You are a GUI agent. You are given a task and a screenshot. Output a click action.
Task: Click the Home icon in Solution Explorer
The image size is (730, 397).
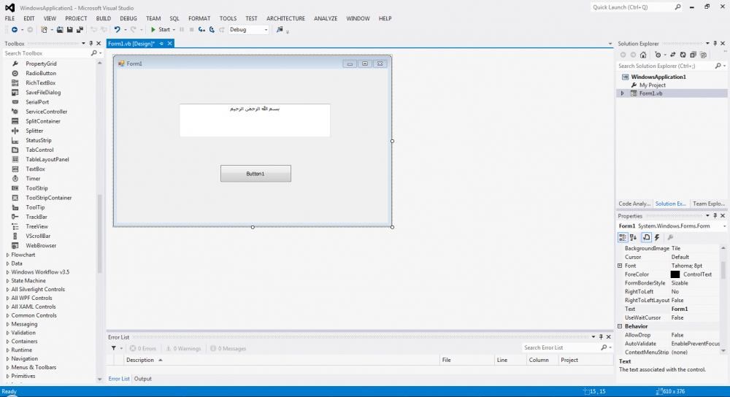pos(643,55)
